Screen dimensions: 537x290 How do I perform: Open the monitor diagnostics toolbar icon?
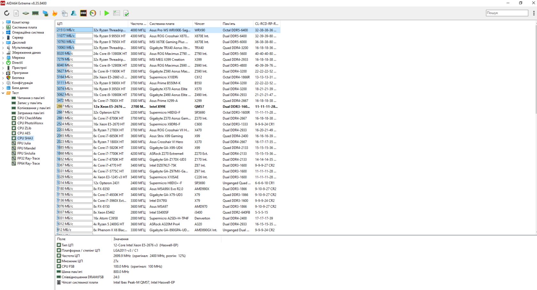pyautogui.click(x=45, y=13)
